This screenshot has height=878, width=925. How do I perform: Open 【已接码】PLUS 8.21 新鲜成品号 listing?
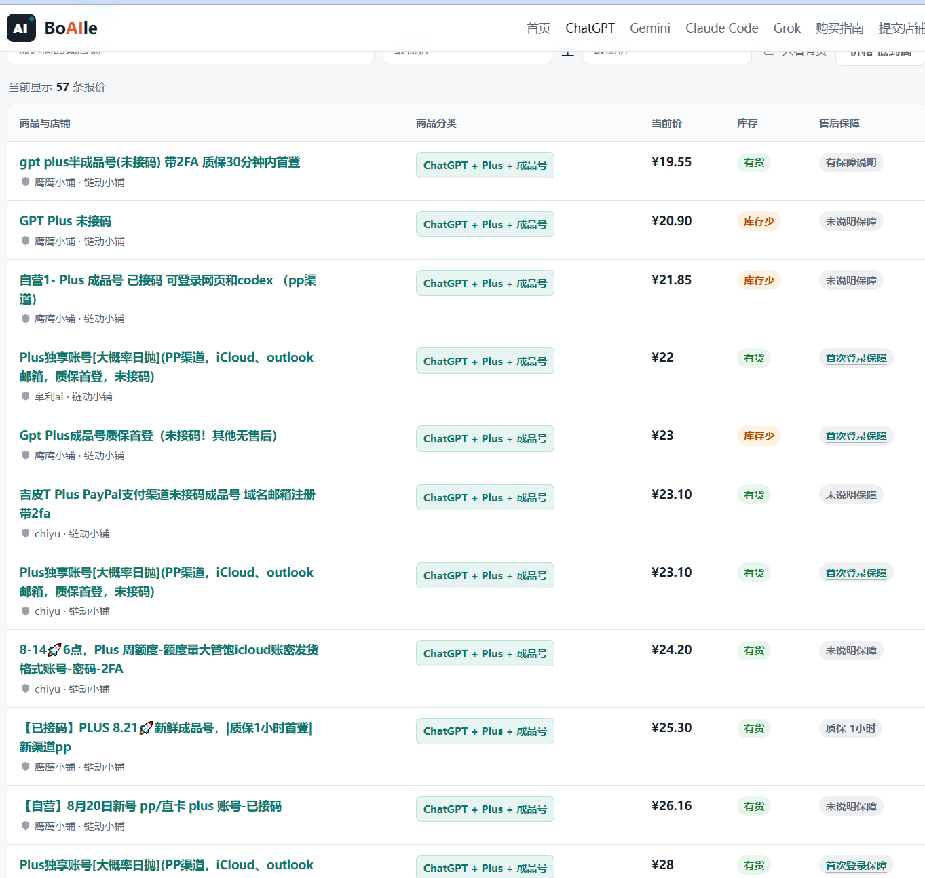pos(166,737)
